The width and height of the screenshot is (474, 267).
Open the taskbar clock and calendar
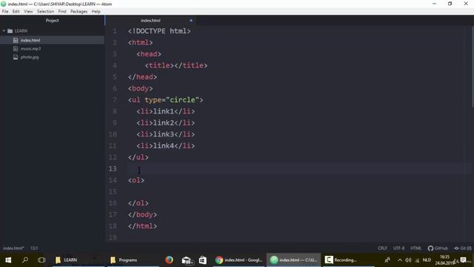point(444,260)
